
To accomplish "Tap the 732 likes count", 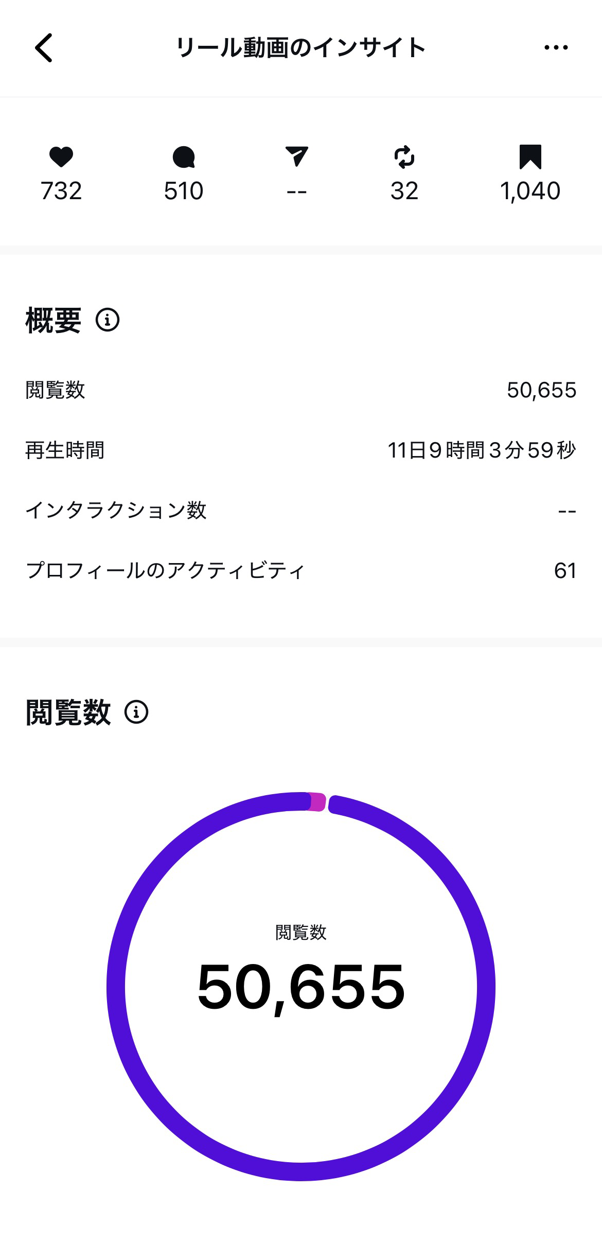I will pos(61,191).
